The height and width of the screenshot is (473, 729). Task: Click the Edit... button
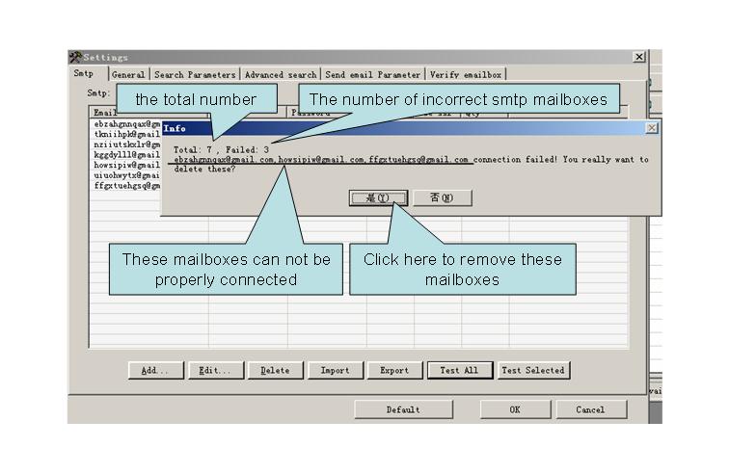[x=215, y=370]
